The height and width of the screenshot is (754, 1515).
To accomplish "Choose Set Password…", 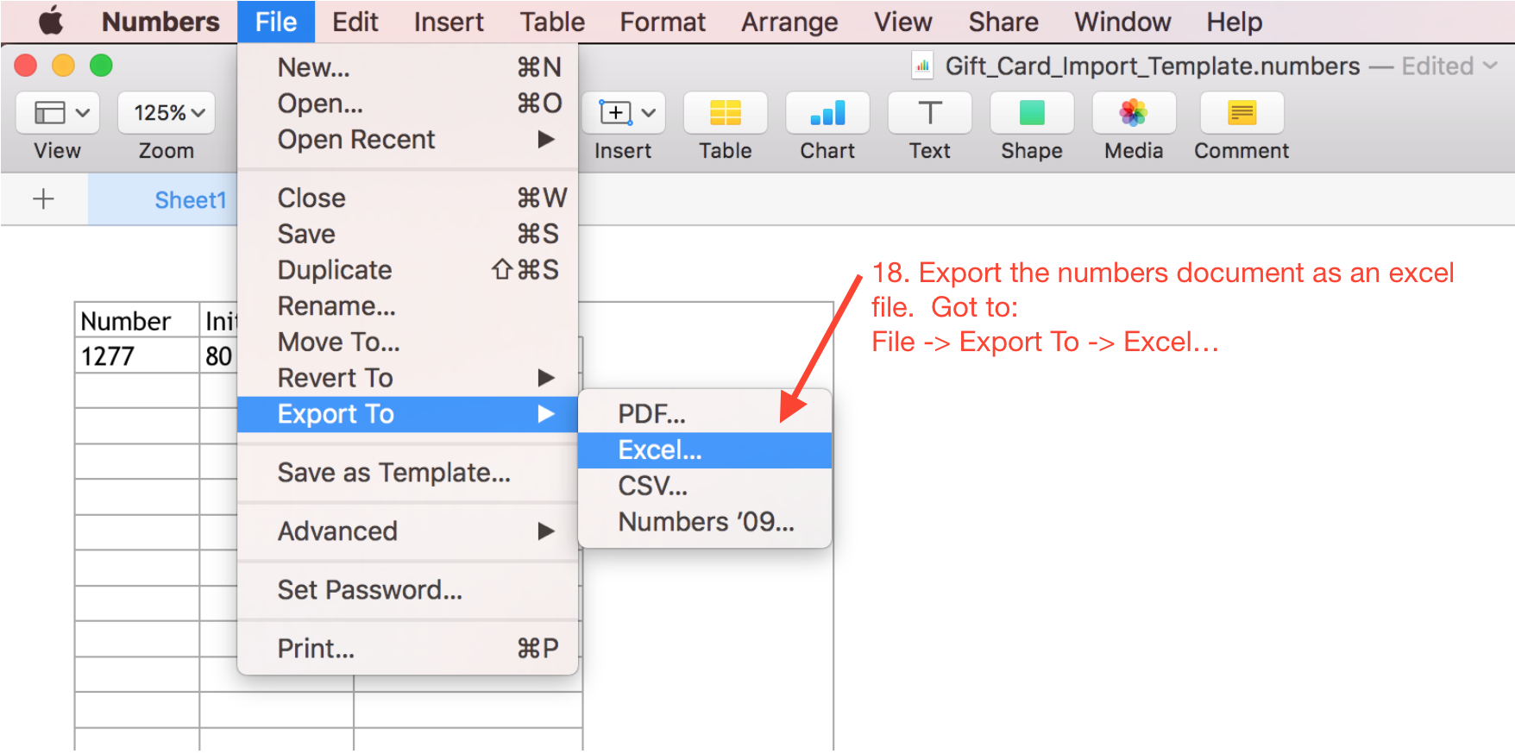I will click(407, 590).
